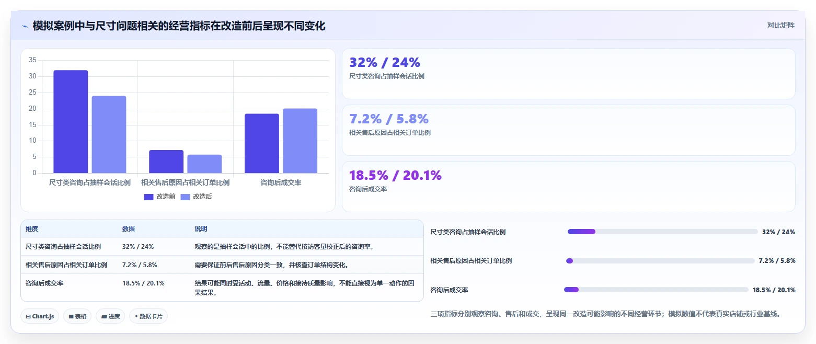816x344 pixels.
Task: Click the 改造前 bar for 咨询后成交率
Action: (x=262, y=143)
